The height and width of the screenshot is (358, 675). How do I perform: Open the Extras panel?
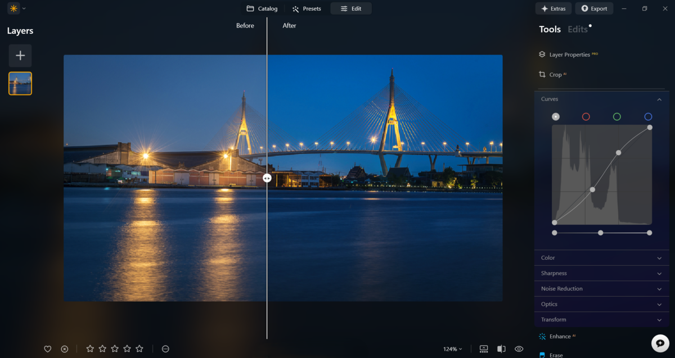tap(553, 8)
